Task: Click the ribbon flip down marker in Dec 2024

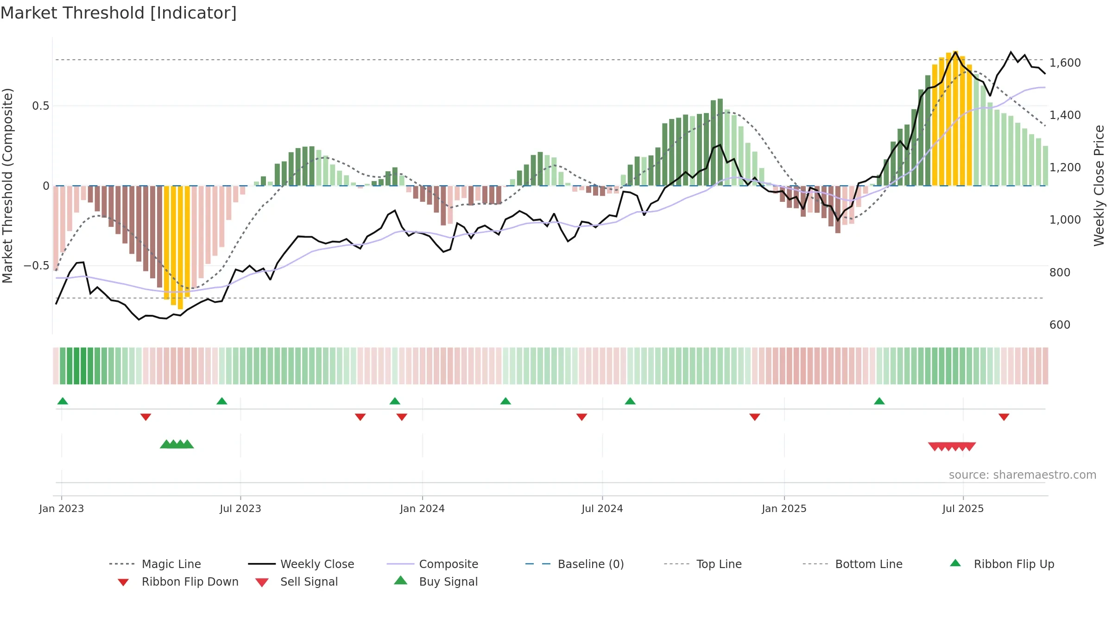Action: point(755,417)
